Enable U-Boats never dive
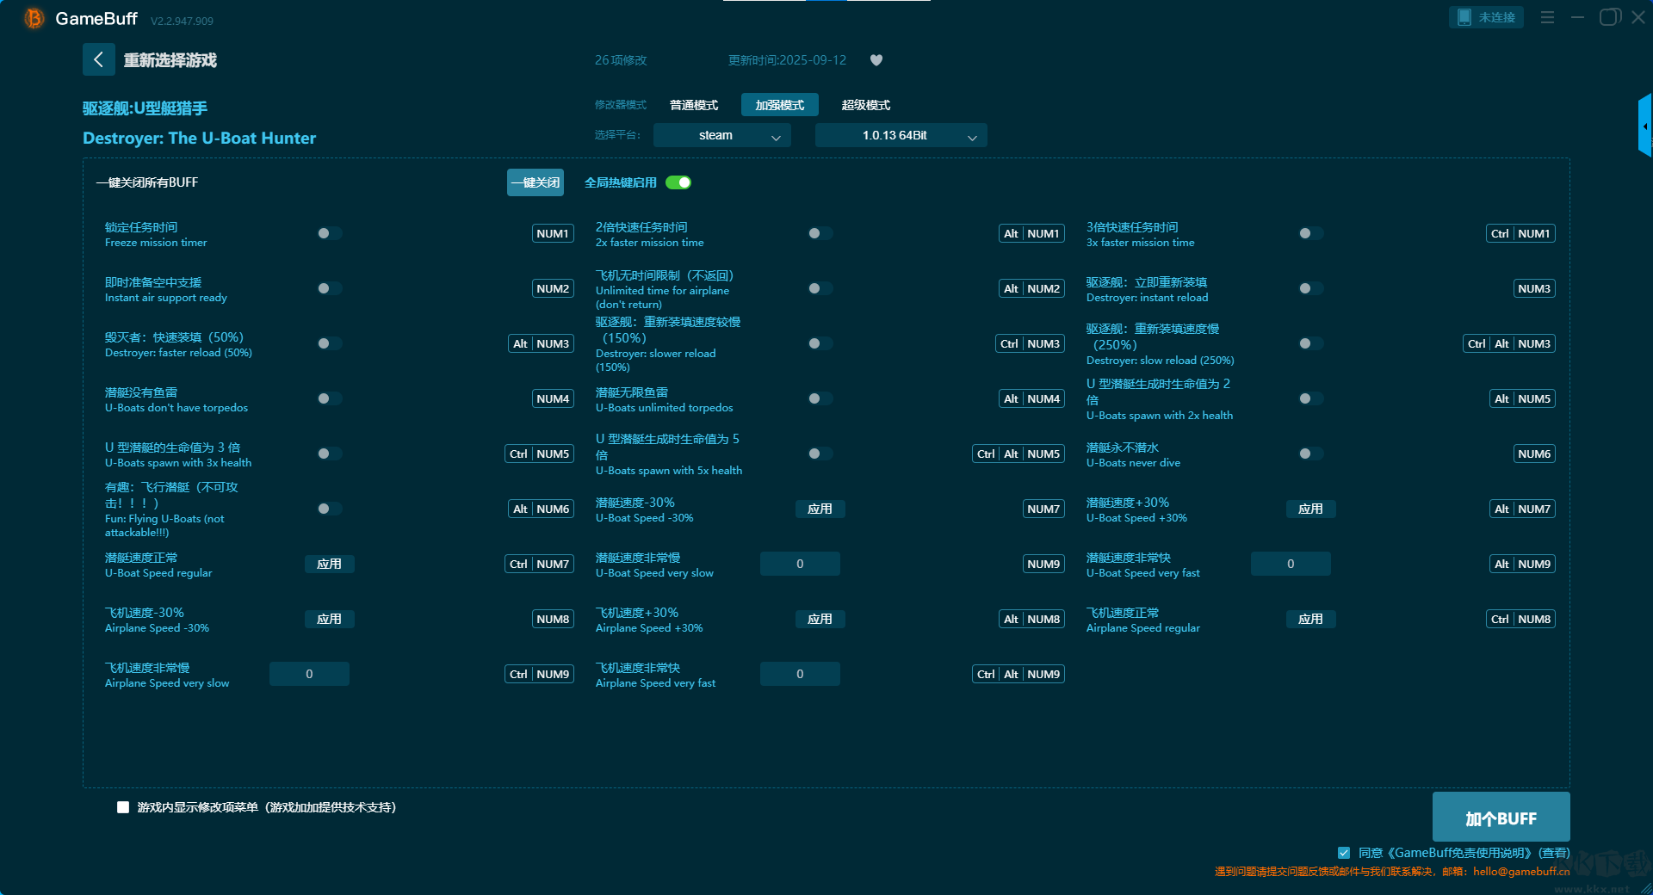1653x895 pixels. coord(1311,454)
